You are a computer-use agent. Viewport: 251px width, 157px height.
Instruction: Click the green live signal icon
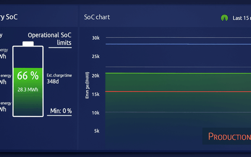[224, 18]
